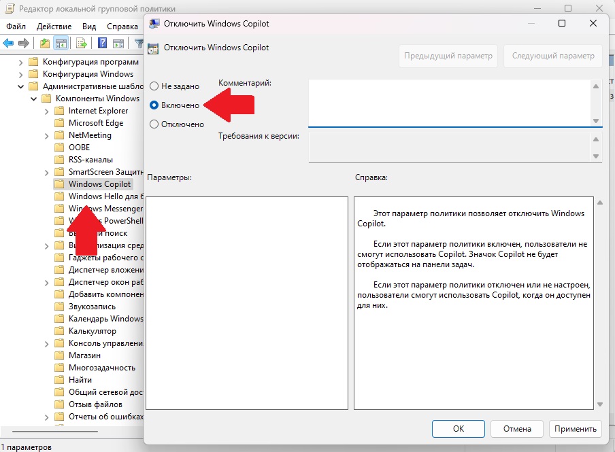615x452 pixels.
Task: Open Help via the blue question mark icon
Action: tap(102, 44)
